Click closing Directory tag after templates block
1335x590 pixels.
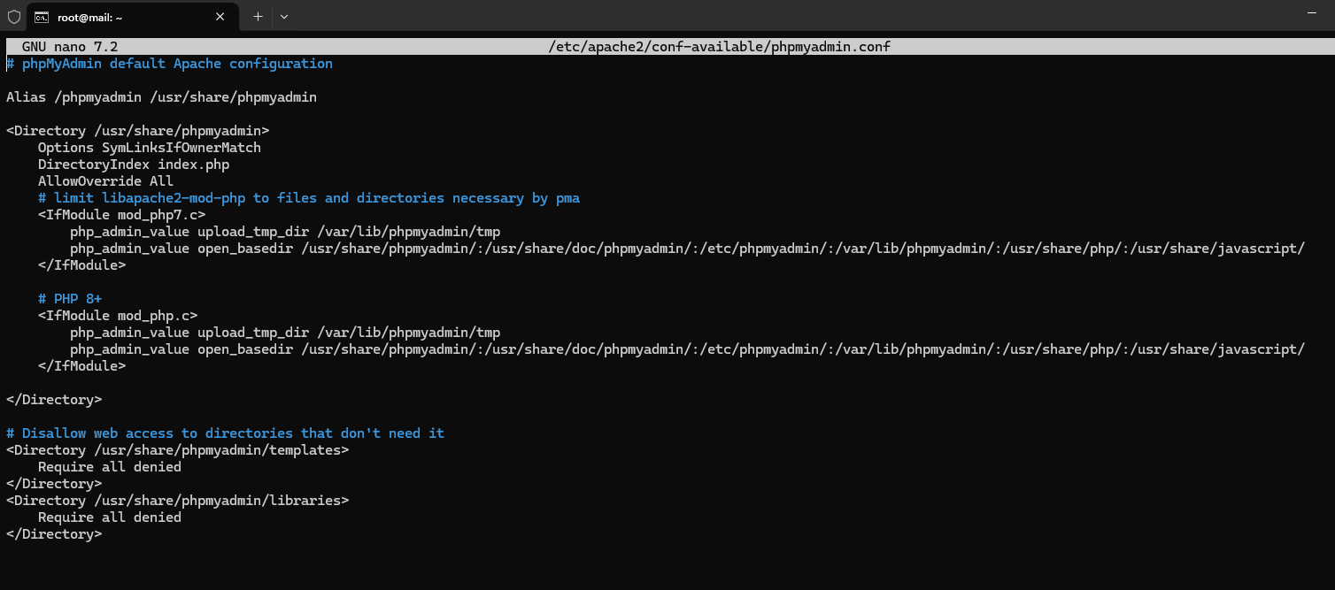[x=54, y=484]
